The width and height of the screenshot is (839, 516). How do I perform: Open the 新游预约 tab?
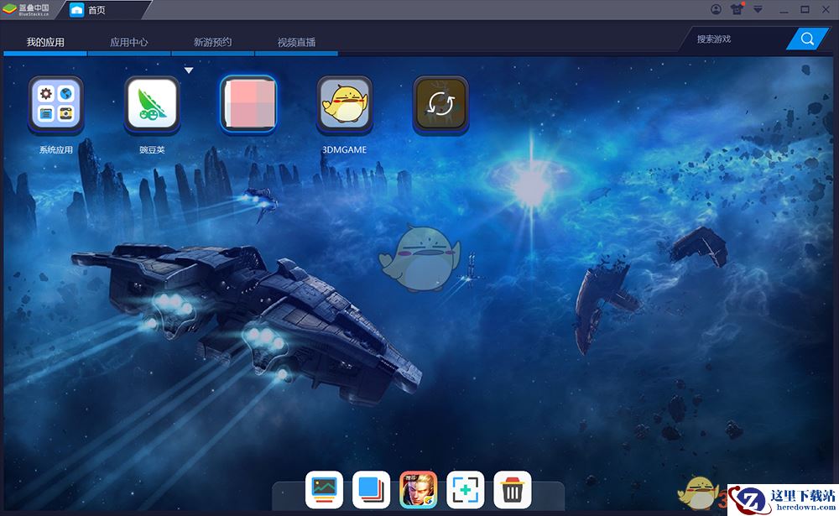(x=212, y=42)
